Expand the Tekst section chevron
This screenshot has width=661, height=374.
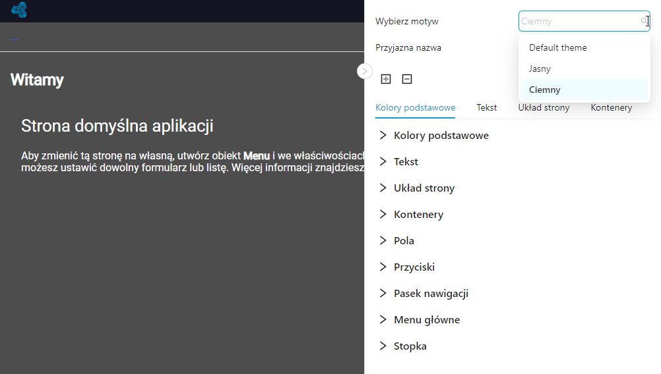383,161
